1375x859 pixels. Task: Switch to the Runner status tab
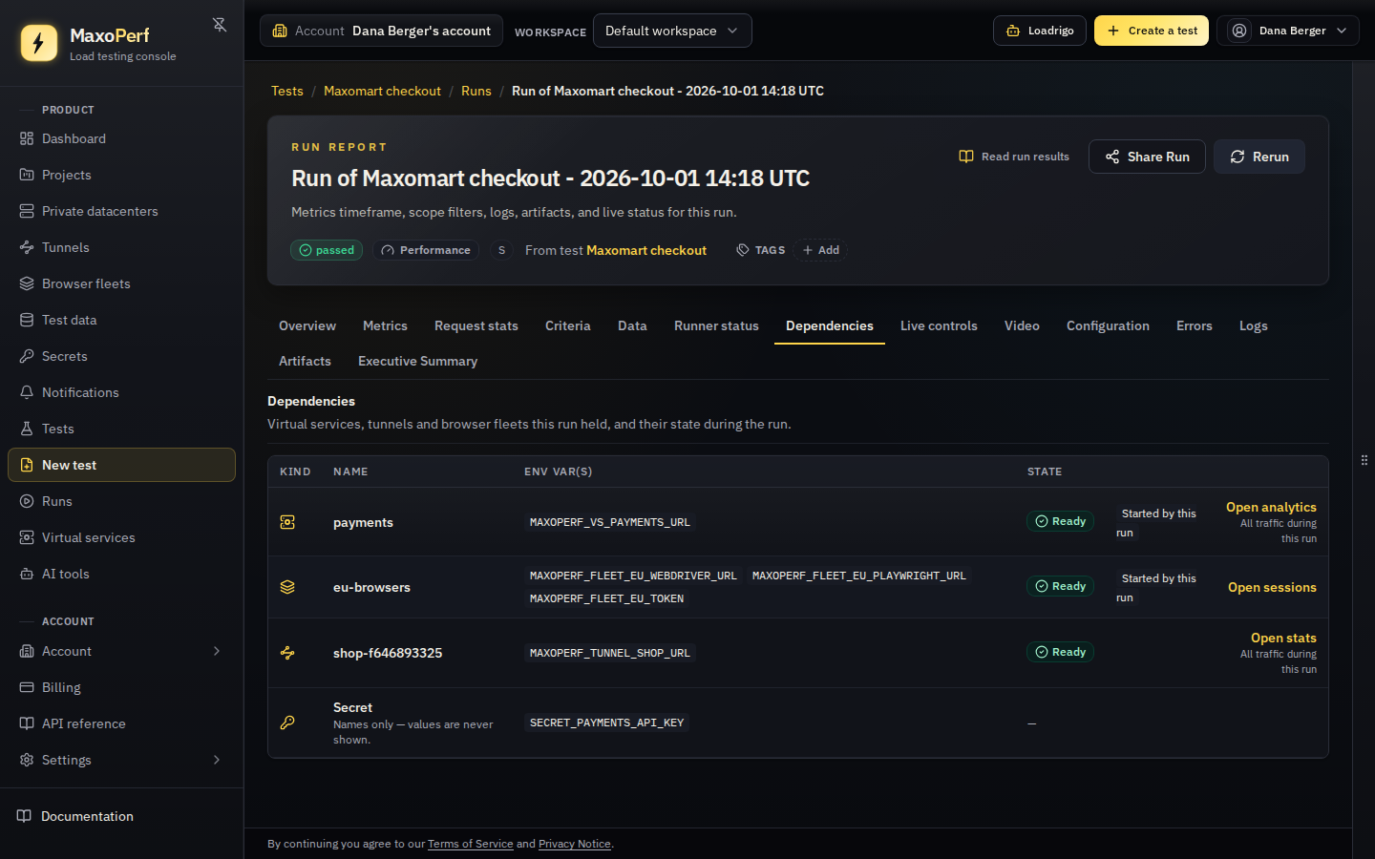click(716, 325)
